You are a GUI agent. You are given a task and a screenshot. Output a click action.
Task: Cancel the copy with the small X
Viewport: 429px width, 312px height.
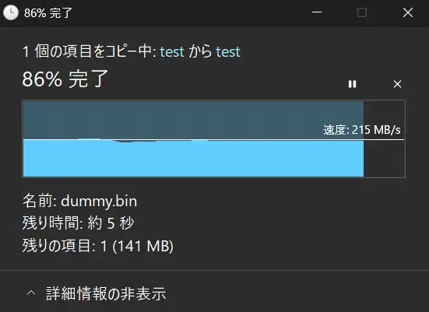point(397,84)
